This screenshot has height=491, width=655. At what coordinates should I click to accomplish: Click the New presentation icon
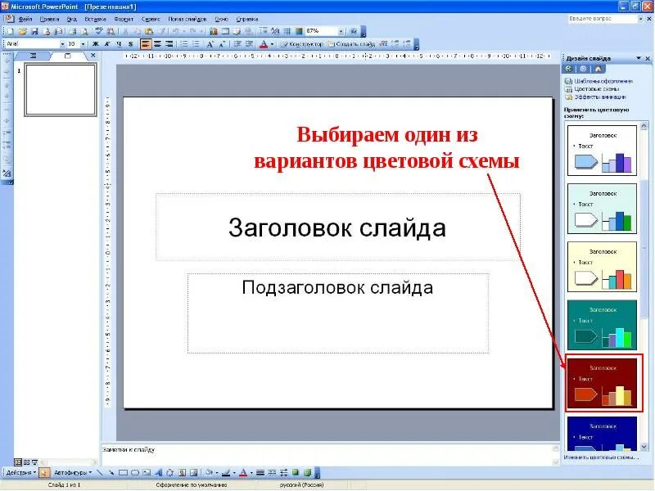click(11, 31)
